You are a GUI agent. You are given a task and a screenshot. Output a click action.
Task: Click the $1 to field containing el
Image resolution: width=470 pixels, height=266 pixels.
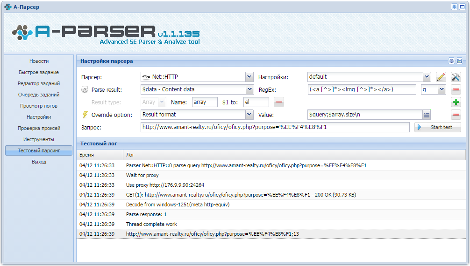256,102
